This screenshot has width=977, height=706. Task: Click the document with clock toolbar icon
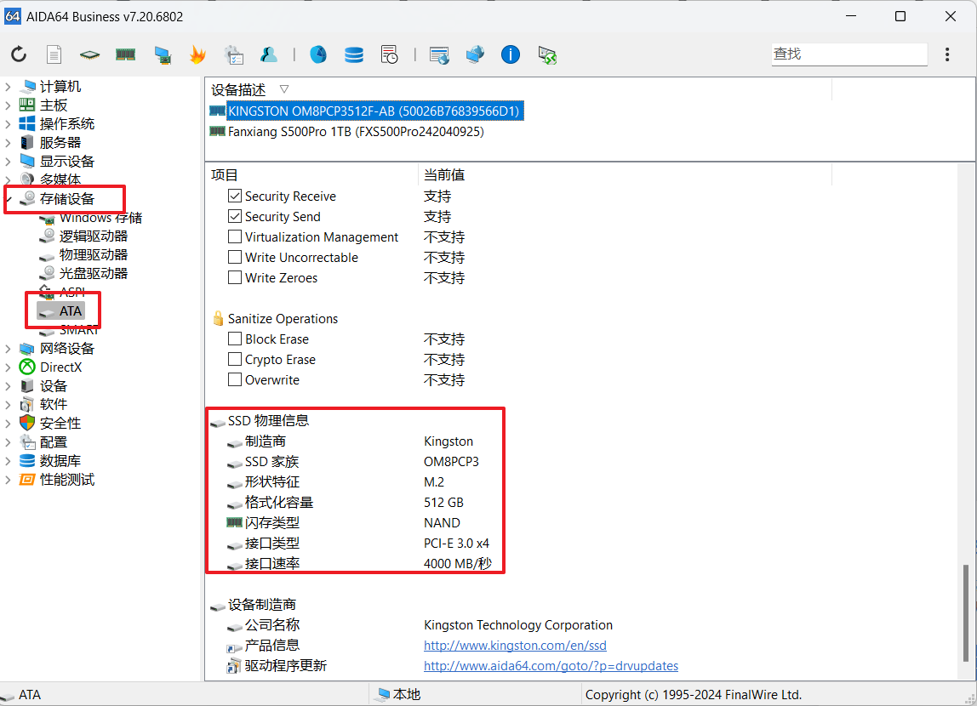point(390,54)
